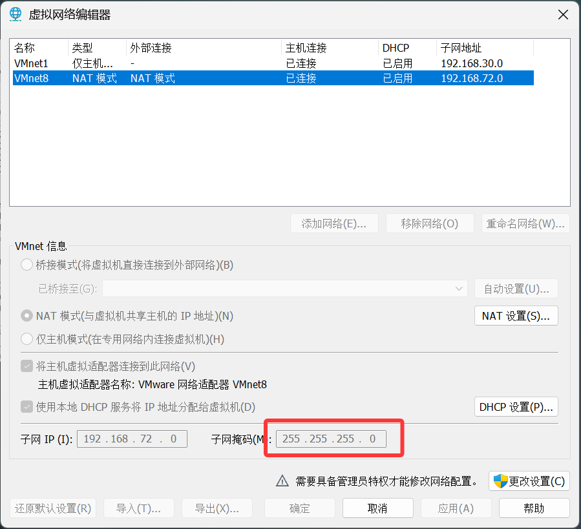Open DHCP 设置(P) dialog
The image size is (581, 529).
coord(516,407)
